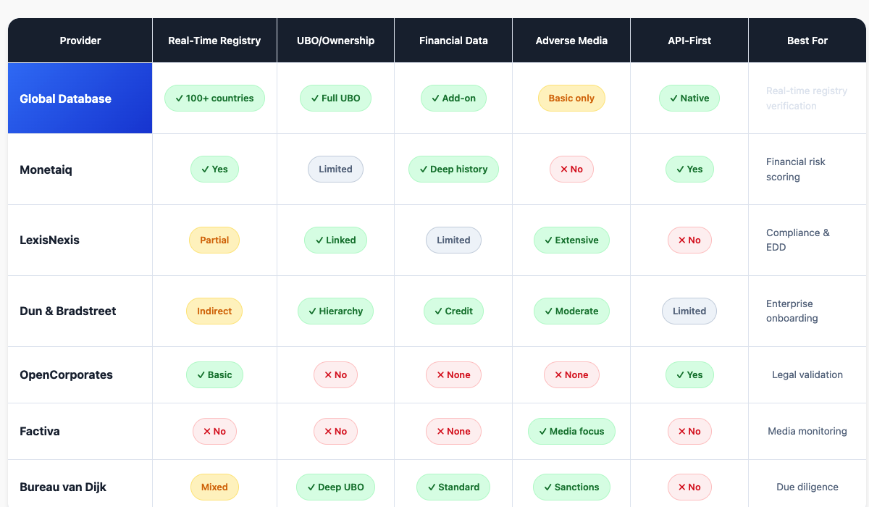
Task: Click the 'Sanctions' badge for Bureau van Dijk
Action: (571, 487)
